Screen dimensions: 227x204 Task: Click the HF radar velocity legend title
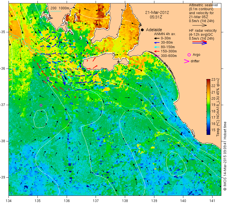[x=203, y=31]
